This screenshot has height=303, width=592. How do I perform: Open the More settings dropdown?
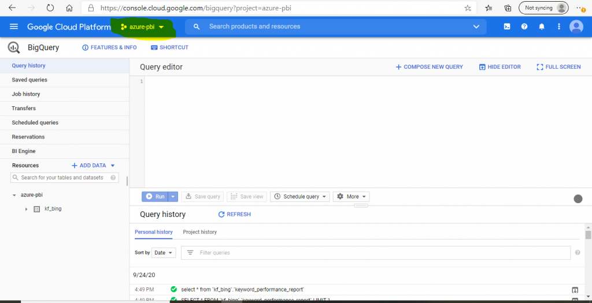(351, 196)
